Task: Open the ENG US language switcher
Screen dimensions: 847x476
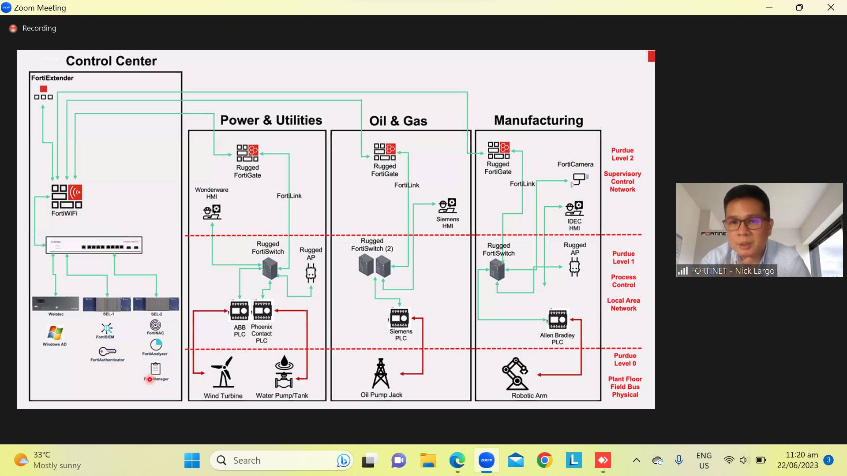Action: coord(704,461)
